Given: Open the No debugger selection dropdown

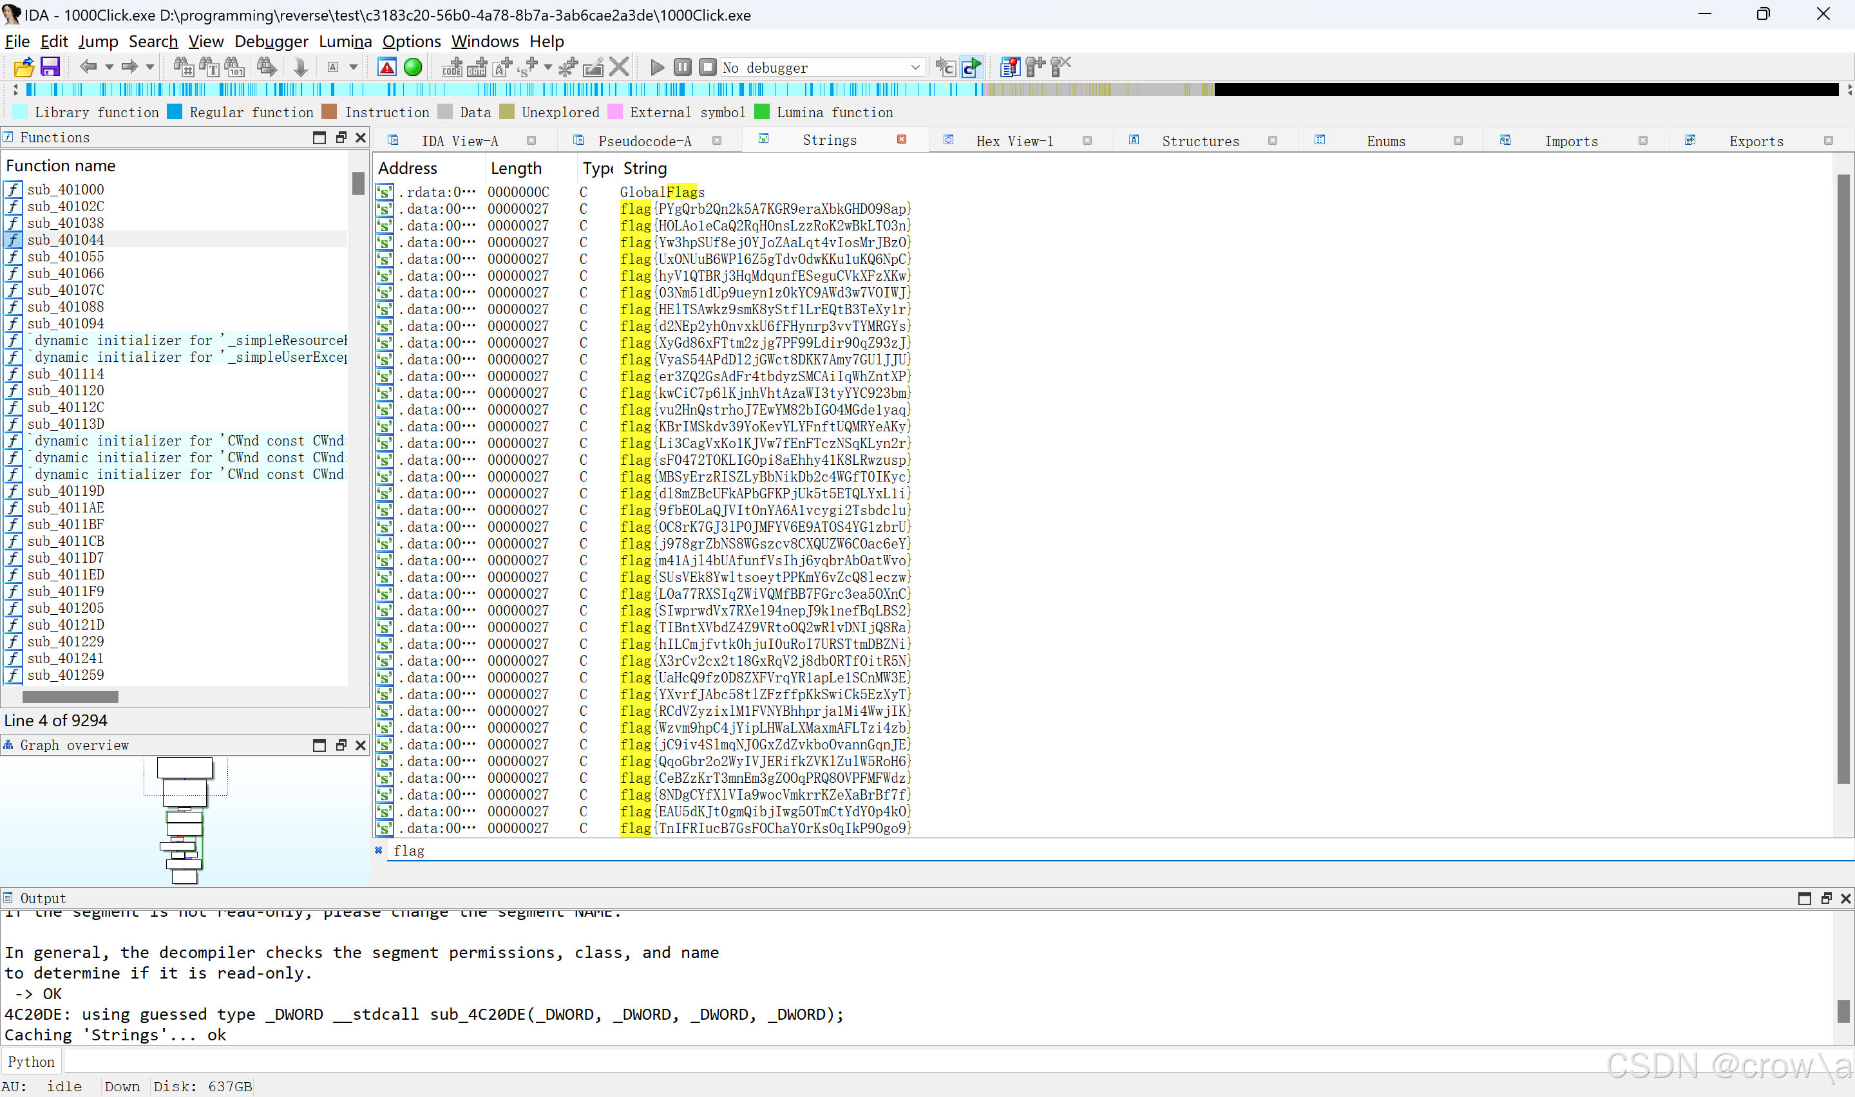Looking at the screenshot, I should [915, 67].
